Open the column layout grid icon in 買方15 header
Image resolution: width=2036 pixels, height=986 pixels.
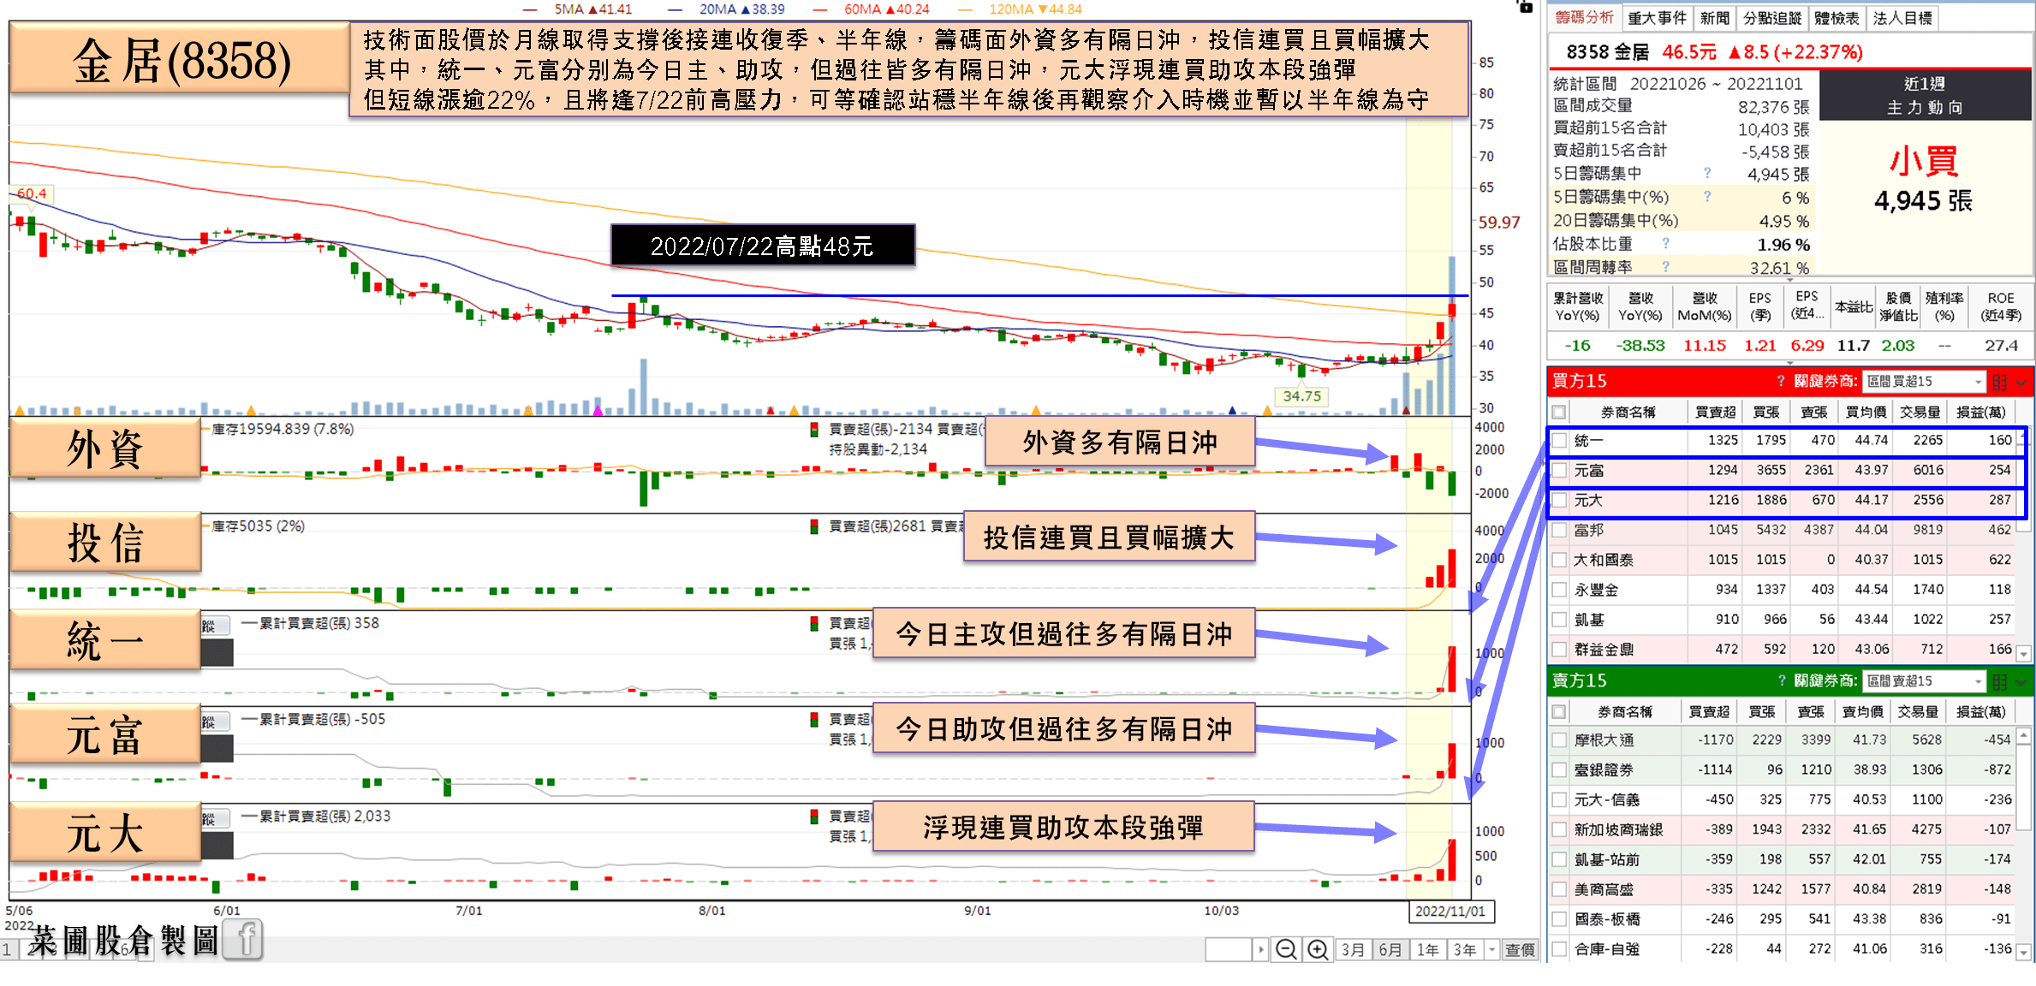tap(2000, 382)
